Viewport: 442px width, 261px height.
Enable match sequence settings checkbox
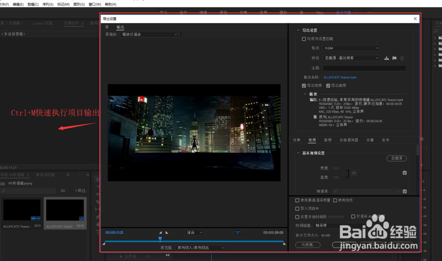pyautogui.click(x=304, y=39)
